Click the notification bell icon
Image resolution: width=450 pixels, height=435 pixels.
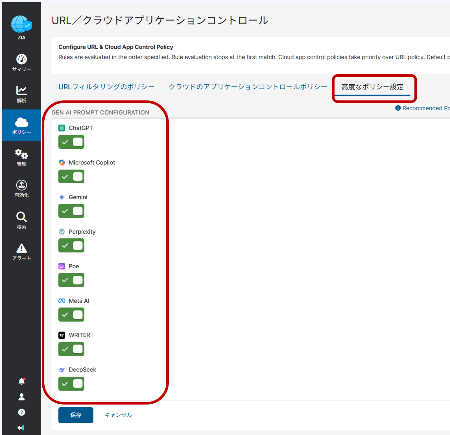(22, 381)
